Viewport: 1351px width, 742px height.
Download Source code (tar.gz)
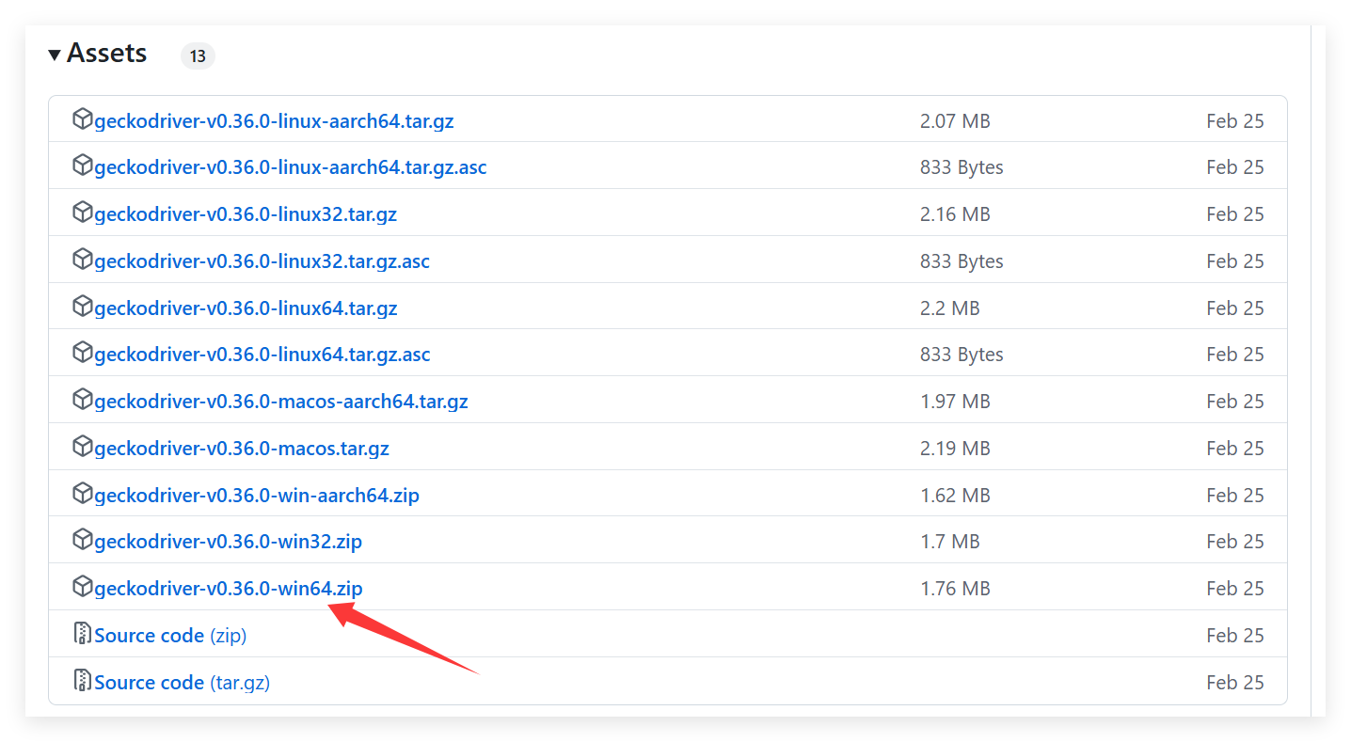[x=183, y=683]
